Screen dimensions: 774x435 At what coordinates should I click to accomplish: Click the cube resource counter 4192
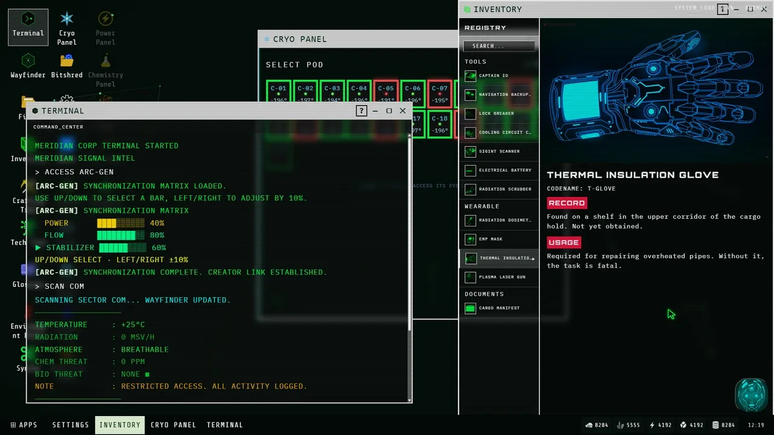692,425
